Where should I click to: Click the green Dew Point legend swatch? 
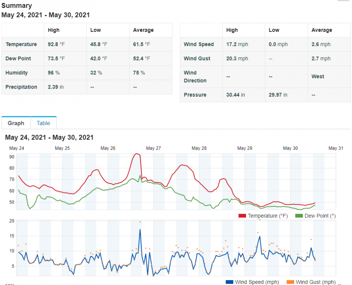click(x=299, y=216)
